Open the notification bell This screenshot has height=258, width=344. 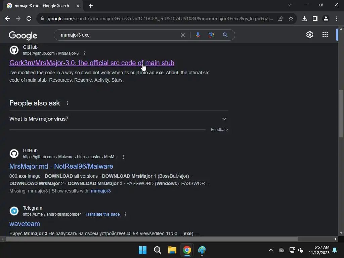[335, 250]
